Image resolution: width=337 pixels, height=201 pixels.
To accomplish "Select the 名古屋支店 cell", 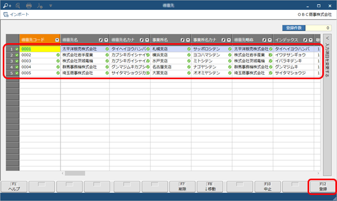I will 171,67.
